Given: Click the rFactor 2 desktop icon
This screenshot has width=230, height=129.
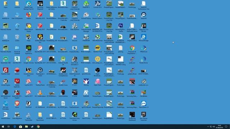Looking at the screenshot, I should coord(132,81).
